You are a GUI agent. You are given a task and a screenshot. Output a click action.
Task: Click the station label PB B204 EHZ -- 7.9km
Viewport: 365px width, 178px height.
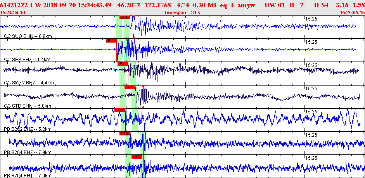(28, 152)
